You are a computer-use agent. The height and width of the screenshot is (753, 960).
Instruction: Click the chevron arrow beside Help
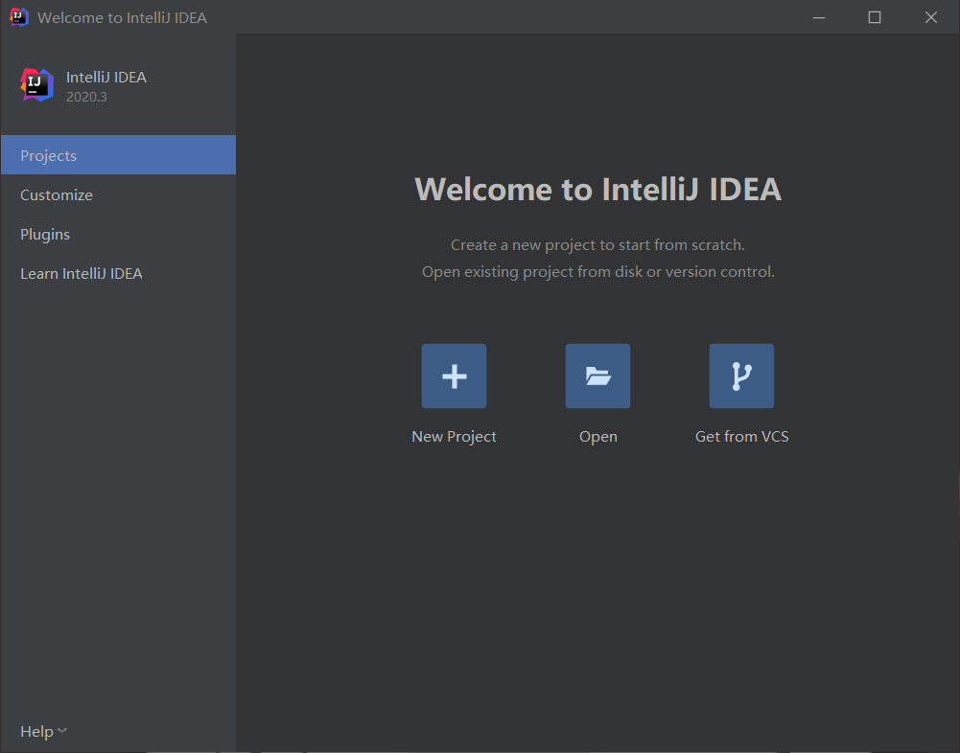pos(62,731)
